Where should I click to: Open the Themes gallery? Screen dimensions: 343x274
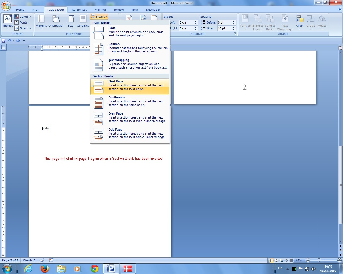[8, 22]
